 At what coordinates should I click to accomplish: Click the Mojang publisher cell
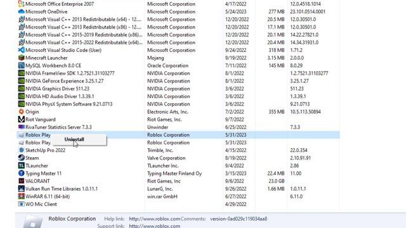pyautogui.click(x=155, y=58)
